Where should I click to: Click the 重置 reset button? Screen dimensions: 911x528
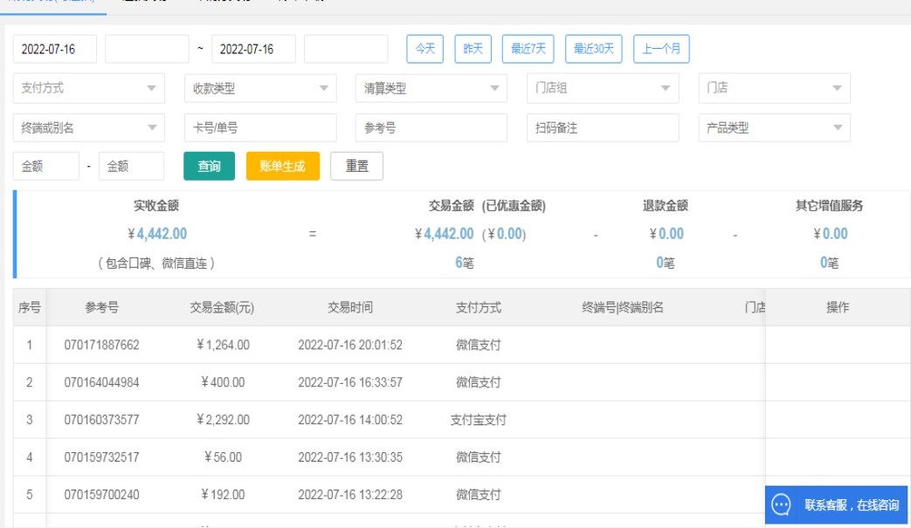click(356, 166)
